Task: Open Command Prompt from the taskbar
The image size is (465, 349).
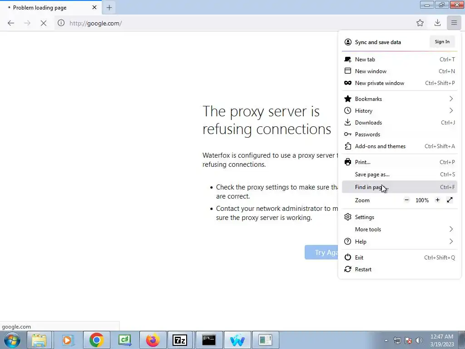Action: (209, 340)
